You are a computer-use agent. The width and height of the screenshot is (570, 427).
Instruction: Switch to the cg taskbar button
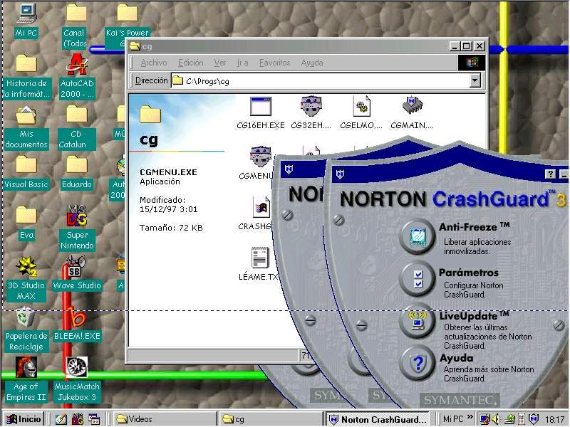[271, 419]
